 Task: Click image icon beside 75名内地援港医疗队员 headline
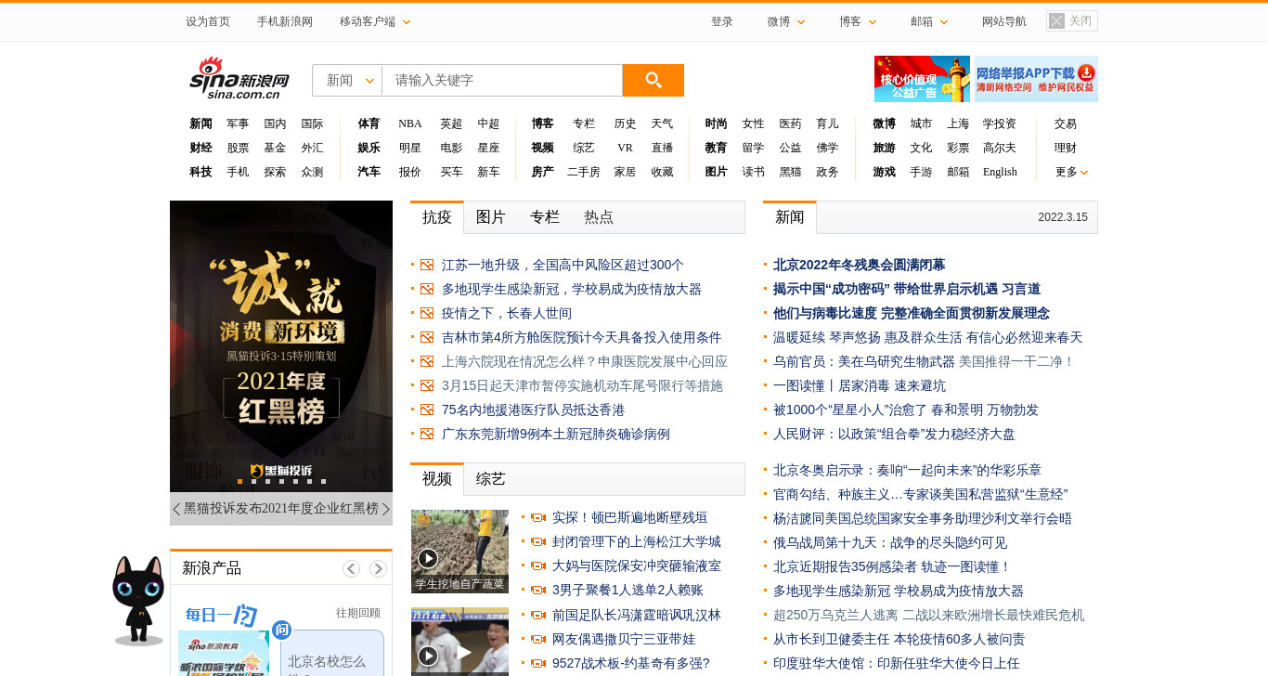click(x=427, y=409)
